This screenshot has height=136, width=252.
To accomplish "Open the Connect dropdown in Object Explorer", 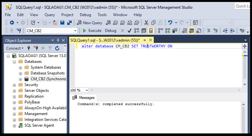I will coord(15,48).
